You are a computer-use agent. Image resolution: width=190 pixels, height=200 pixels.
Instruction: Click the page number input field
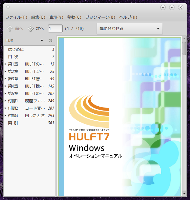55,28
